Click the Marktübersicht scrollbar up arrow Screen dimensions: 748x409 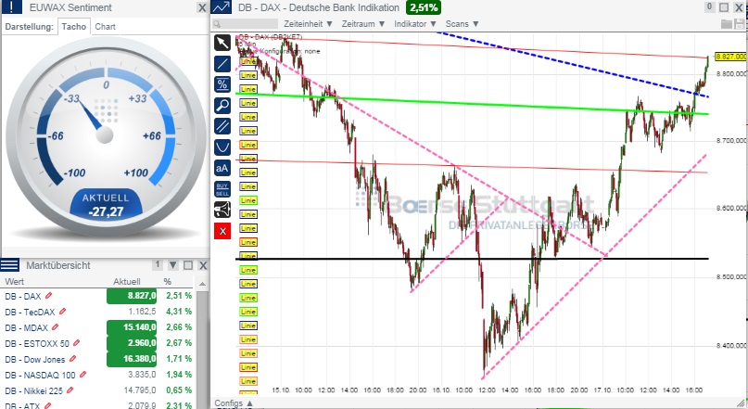pyautogui.click(x=202, y=284)
